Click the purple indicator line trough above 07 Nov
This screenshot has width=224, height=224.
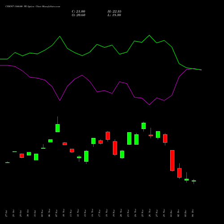tap(60, 100)
